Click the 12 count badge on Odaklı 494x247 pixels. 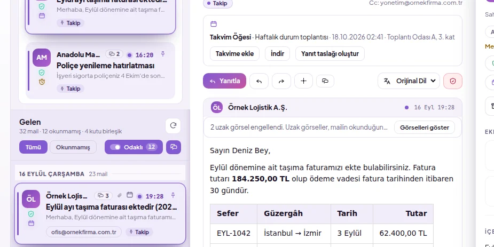coord(152,147)
